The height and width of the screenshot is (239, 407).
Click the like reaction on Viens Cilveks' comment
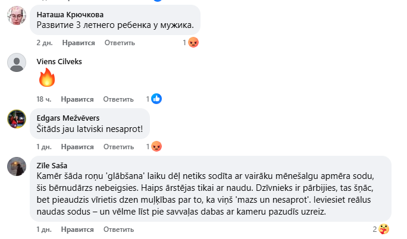[x=156, y=99]
